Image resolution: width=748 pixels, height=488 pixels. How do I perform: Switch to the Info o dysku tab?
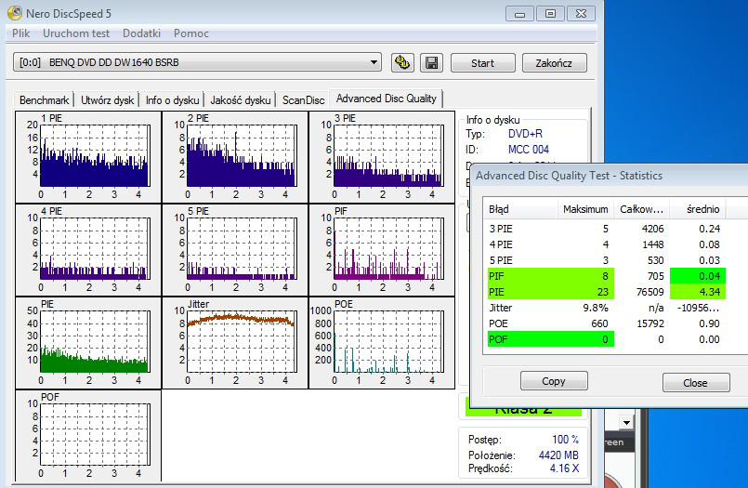click(172, 100)
